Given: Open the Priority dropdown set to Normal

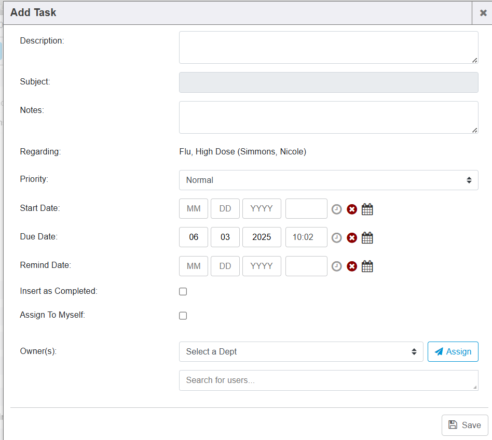Looking at the screenshot, I should pos(329,180).
